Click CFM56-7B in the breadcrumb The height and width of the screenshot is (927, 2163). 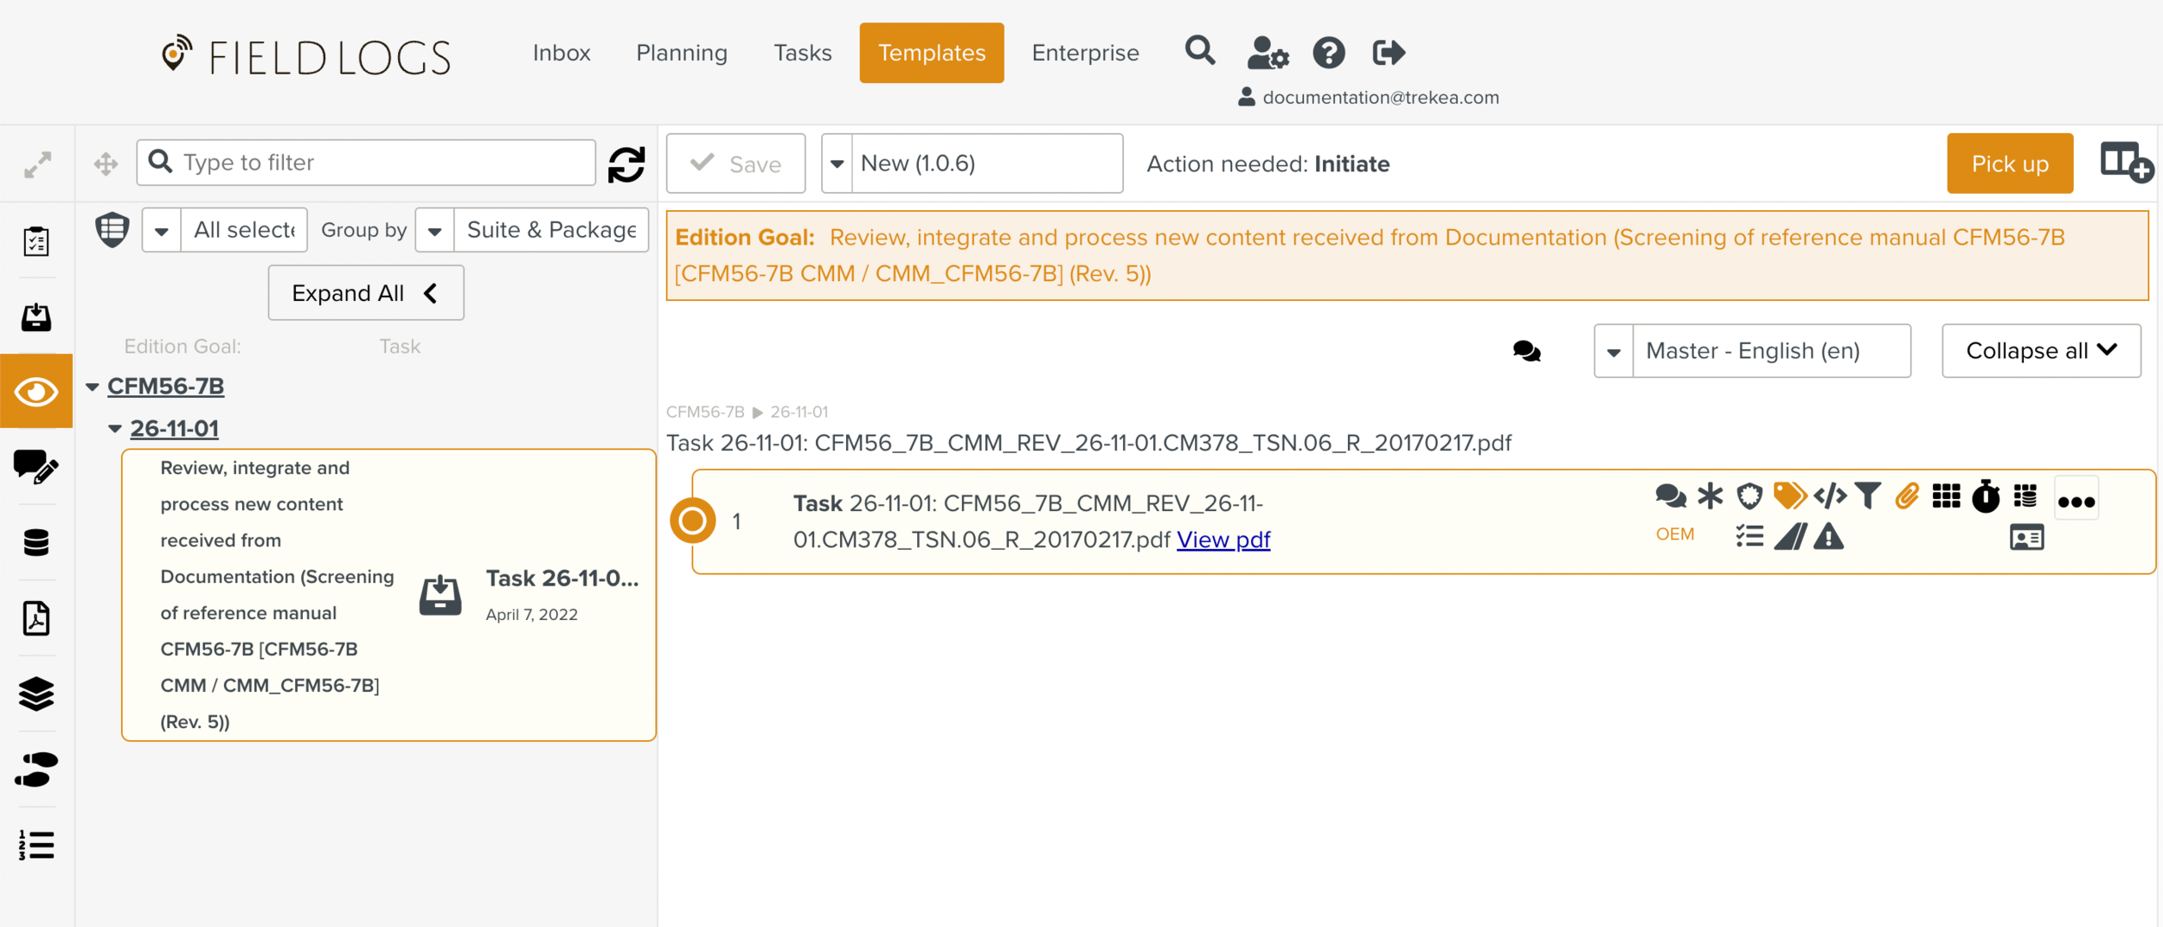tap(705, 412)
